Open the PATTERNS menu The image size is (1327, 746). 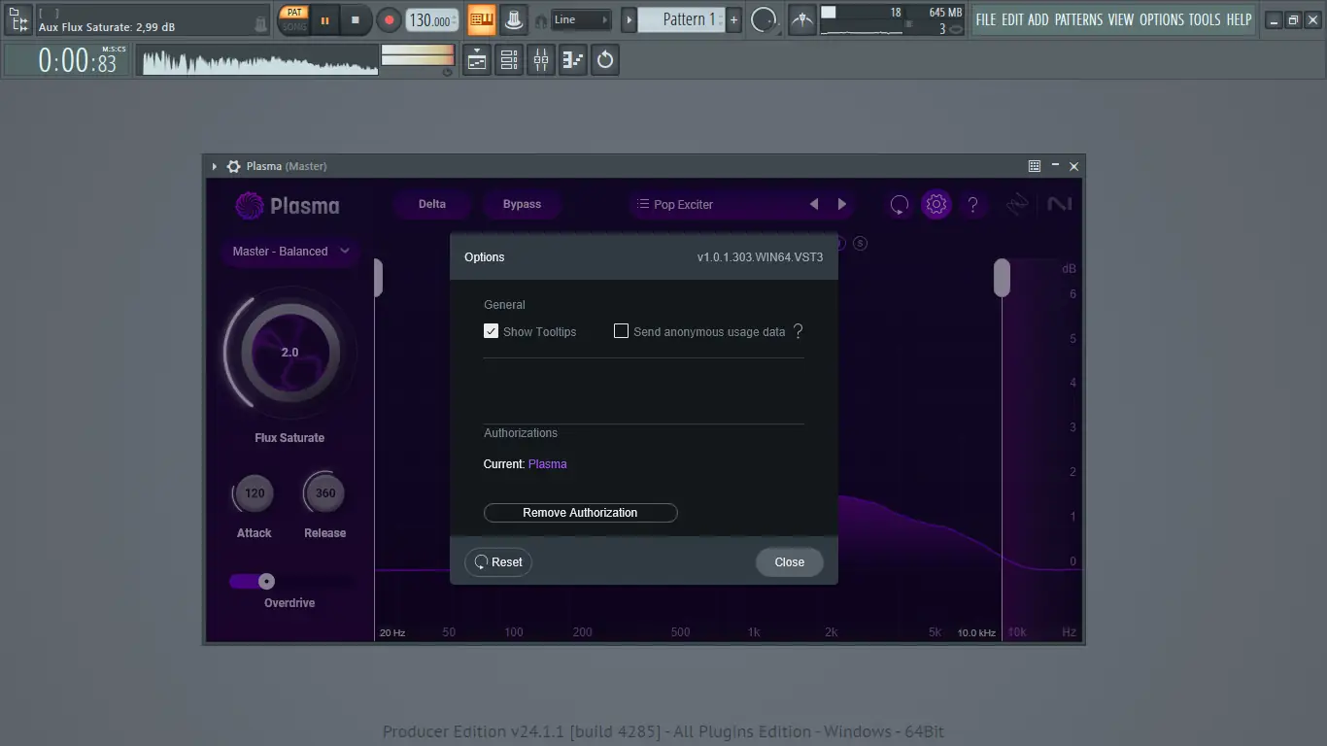tap(1079, 19)
